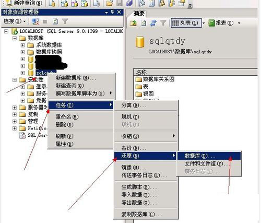Select the 复制 tree folder
261x223 pixels.
[x=33, y=114]
